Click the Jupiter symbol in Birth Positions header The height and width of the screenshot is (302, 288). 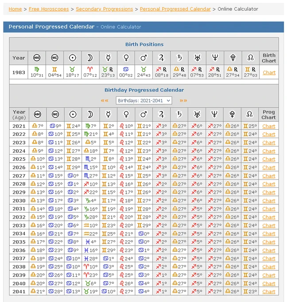pos(161,58)
